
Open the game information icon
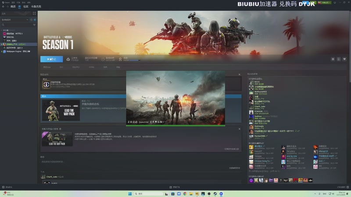(x=339, y=59)
